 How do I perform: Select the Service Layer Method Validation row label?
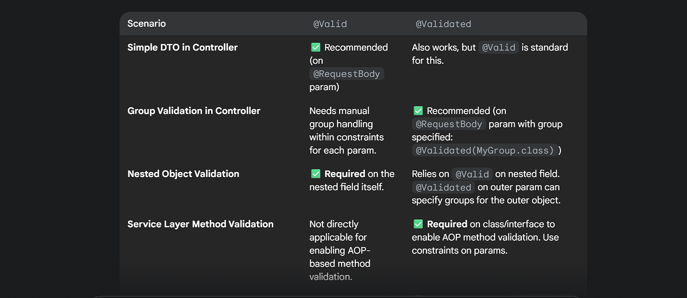200,224
